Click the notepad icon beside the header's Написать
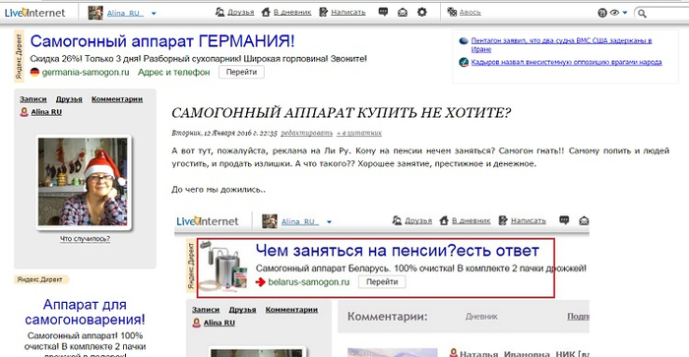The height and width of the screenshot is (357, 689). pos(324,13)
